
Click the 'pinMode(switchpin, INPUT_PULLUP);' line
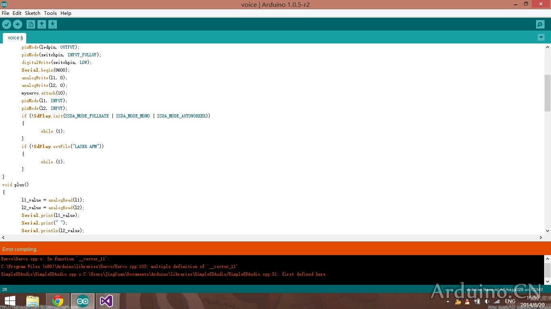tap(61, 55)
